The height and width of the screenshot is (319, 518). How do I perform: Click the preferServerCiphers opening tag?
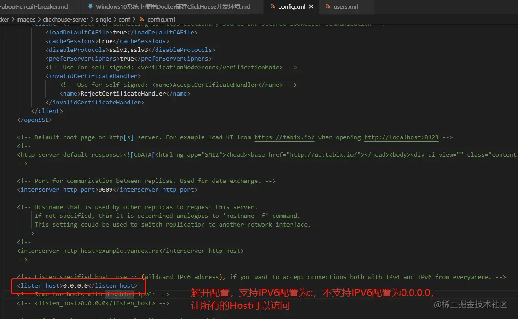82,59
